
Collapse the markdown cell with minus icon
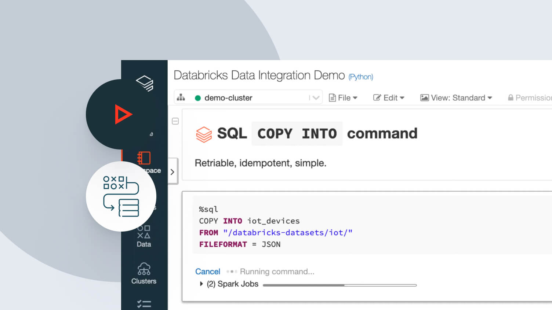coord(175,121)
